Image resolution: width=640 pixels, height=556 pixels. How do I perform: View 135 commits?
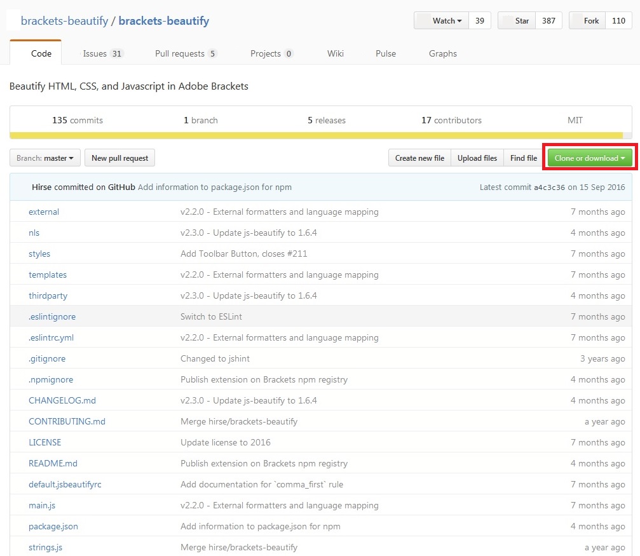[x=78, y=120]
